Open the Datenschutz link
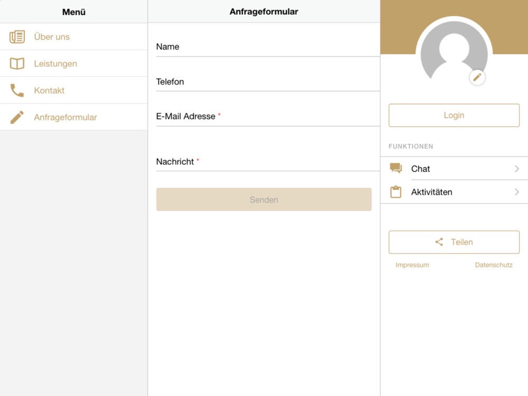This screenshot has width=528, height=396. [494, 265]
